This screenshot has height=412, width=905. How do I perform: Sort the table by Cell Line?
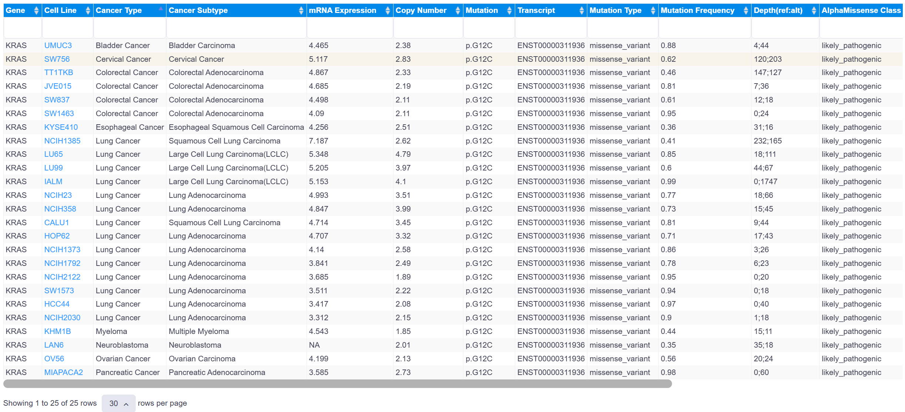click(88, 11)
